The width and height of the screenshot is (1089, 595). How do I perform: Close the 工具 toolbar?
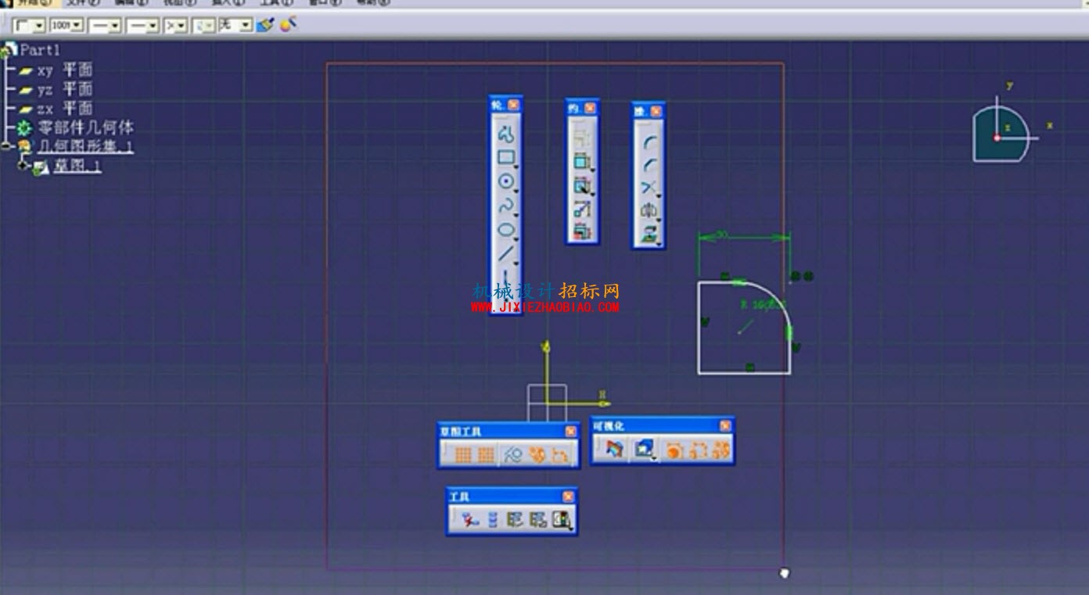[x=568, y=496]
